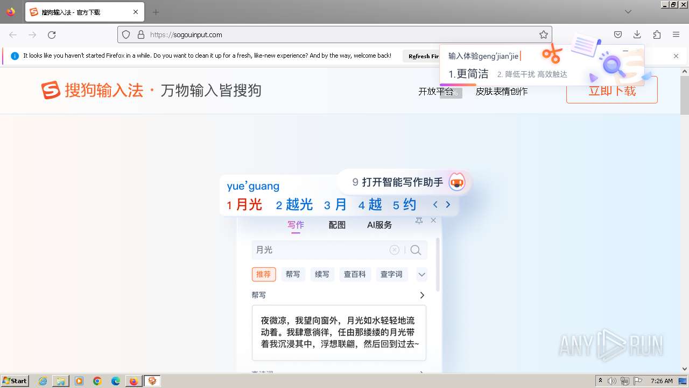
Task: Open Microsoft Edge from the taskbar
Action: (x=116, y=381)
